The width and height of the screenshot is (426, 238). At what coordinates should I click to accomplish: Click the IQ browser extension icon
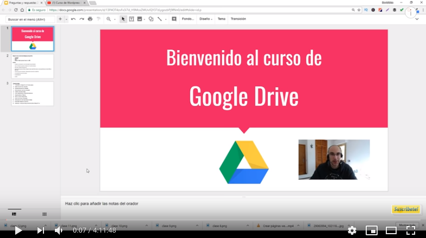(x=366, y=10)
